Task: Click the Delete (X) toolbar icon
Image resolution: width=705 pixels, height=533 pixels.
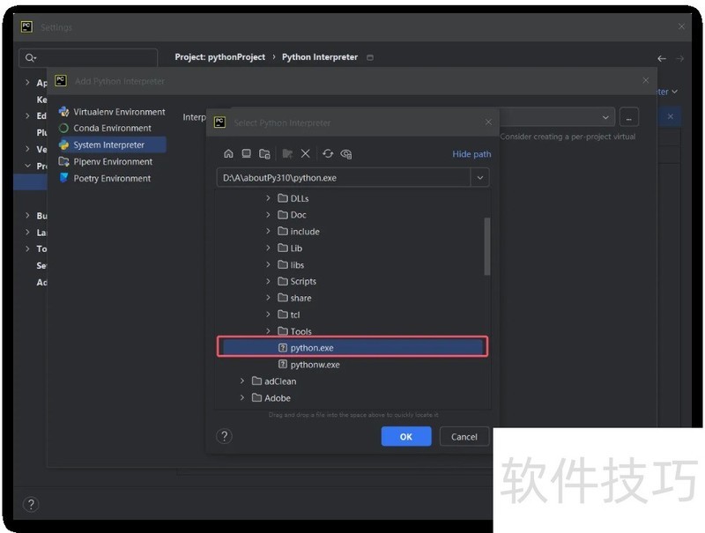Action: click(306, 154)
